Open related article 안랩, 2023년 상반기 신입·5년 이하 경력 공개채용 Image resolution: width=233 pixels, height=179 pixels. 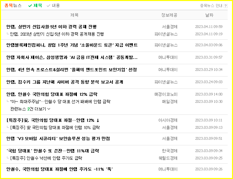57,34
